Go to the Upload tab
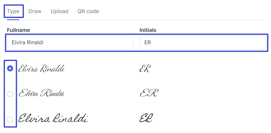 pos(59,11)
